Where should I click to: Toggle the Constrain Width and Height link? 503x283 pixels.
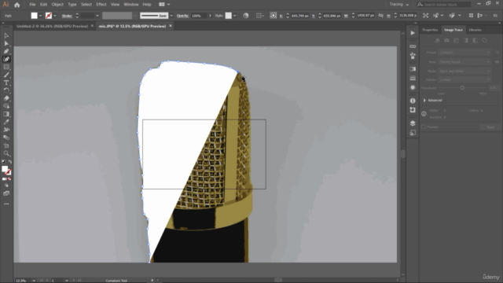380,16
